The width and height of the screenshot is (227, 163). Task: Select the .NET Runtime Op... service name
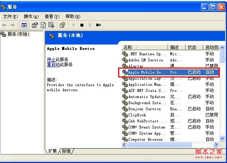coord(147,54)
